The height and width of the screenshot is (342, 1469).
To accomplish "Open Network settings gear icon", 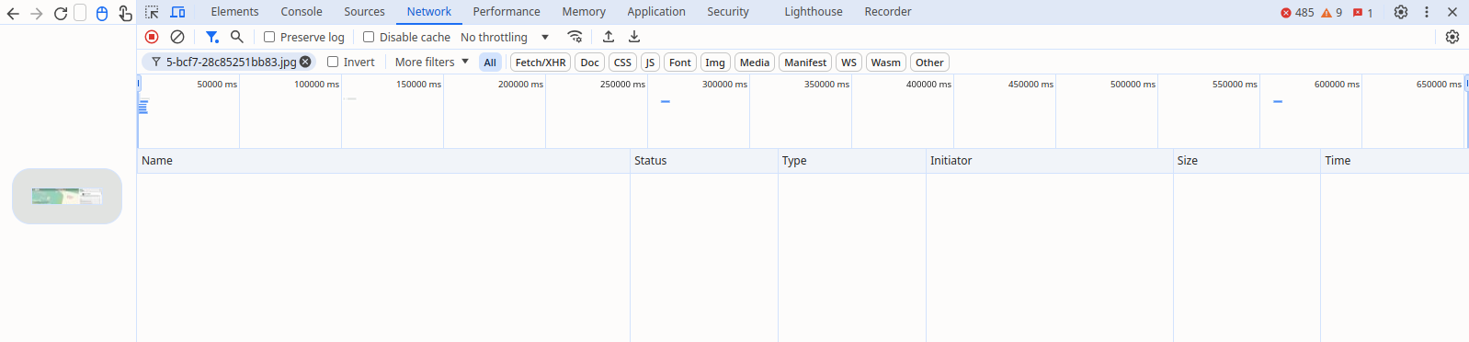I will tap(1452, 37).
